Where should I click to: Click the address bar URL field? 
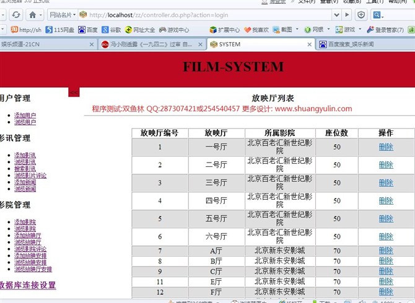coord(204,15)
